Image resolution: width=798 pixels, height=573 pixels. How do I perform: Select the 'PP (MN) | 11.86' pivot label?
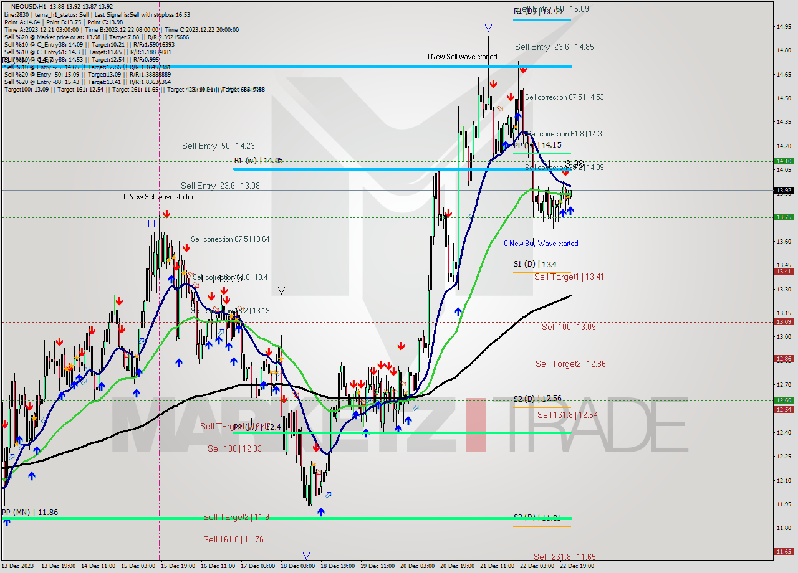[x=30, y=512]
